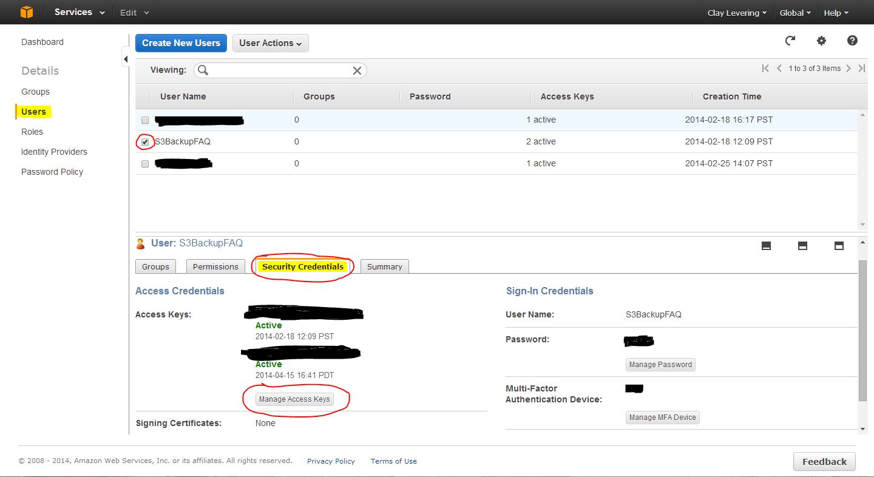The image size is (874, 477).
Task: Go to next page of user items
Action: pos(849,69)
